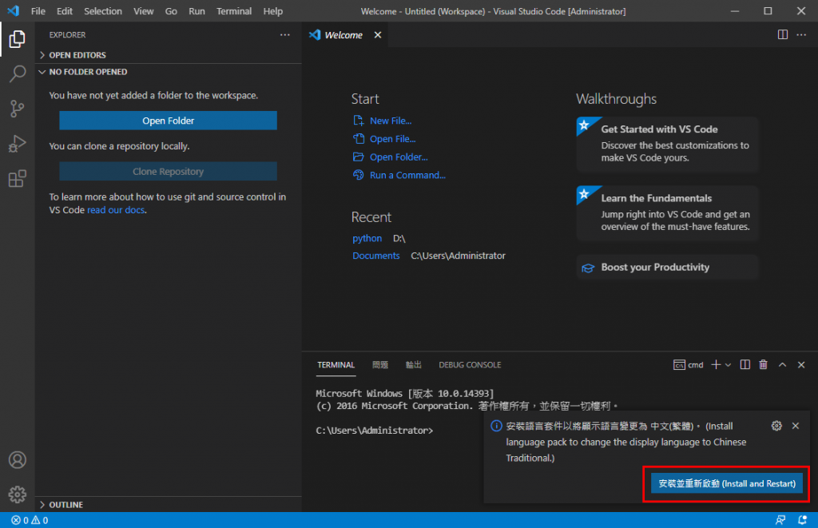
Task: Open the Explorer view in activity bar
Action: [18, 39]
